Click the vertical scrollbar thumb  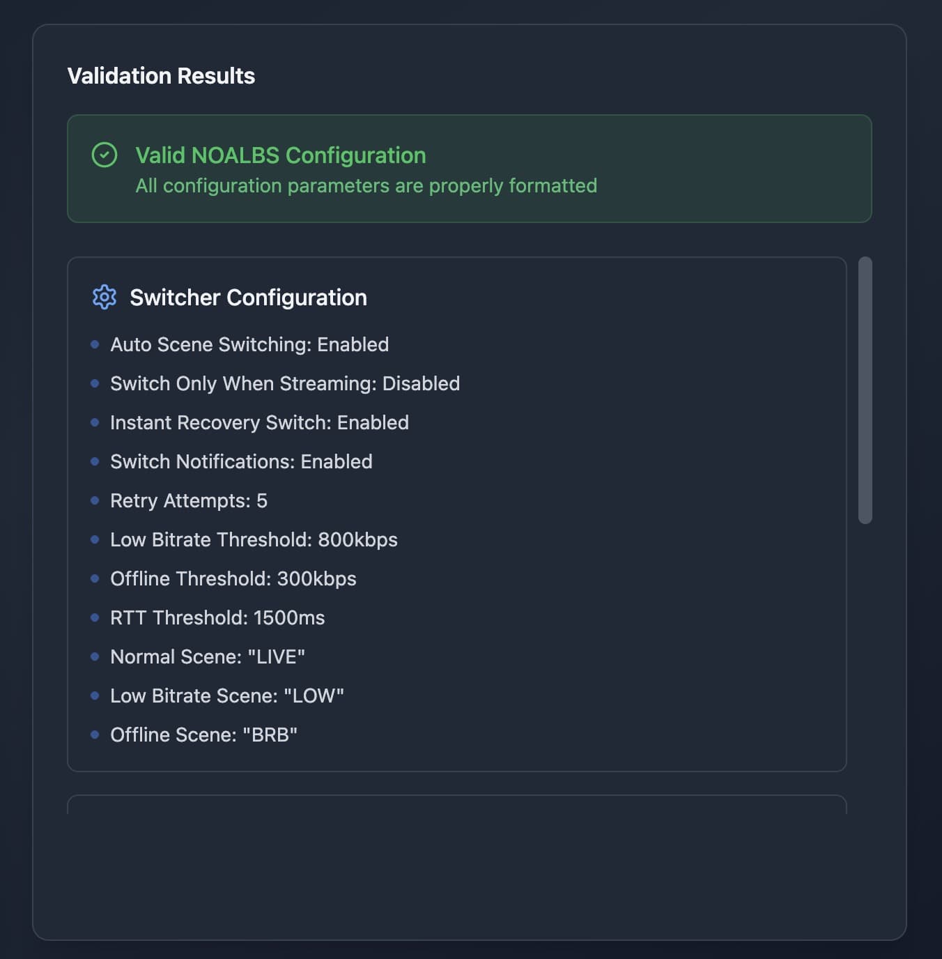pos(865,390)
